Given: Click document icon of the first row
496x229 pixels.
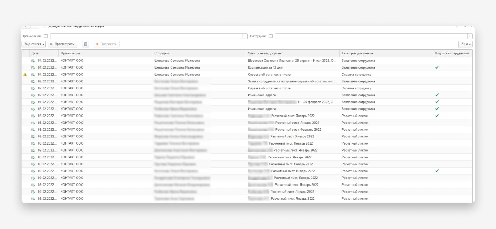Looking at the screenshot, I should click(33, 61).
